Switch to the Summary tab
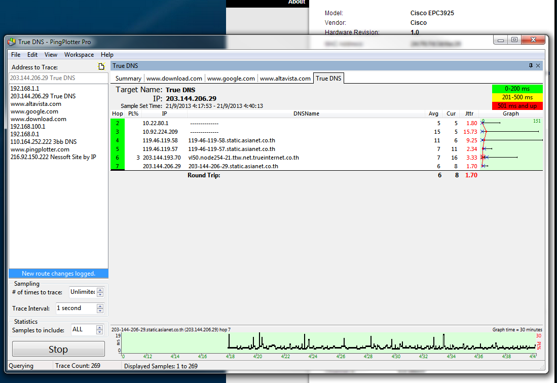Viewport: 557px width, 383px height. (x=128, y=79)
